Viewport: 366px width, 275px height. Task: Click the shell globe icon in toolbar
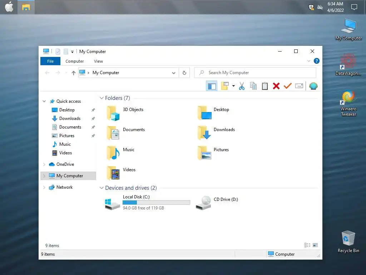[313, 86]
